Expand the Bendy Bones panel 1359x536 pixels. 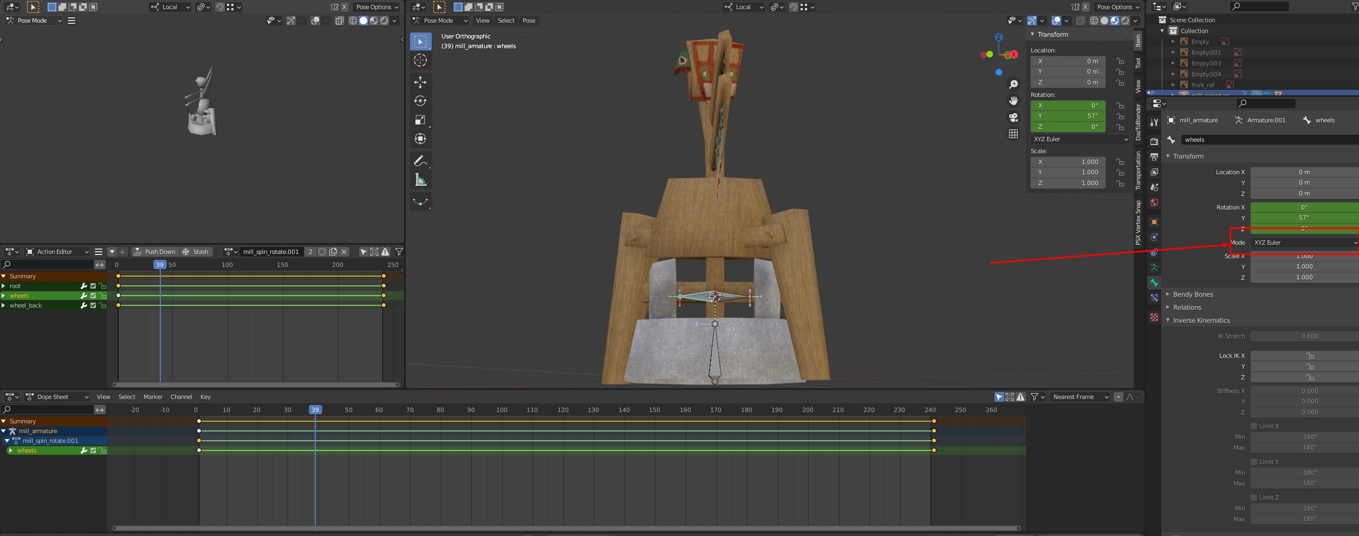(x=1193, y=295)
